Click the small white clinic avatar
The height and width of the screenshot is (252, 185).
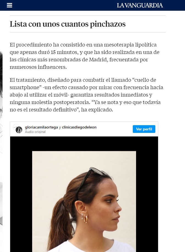click(x=15, y=127)
